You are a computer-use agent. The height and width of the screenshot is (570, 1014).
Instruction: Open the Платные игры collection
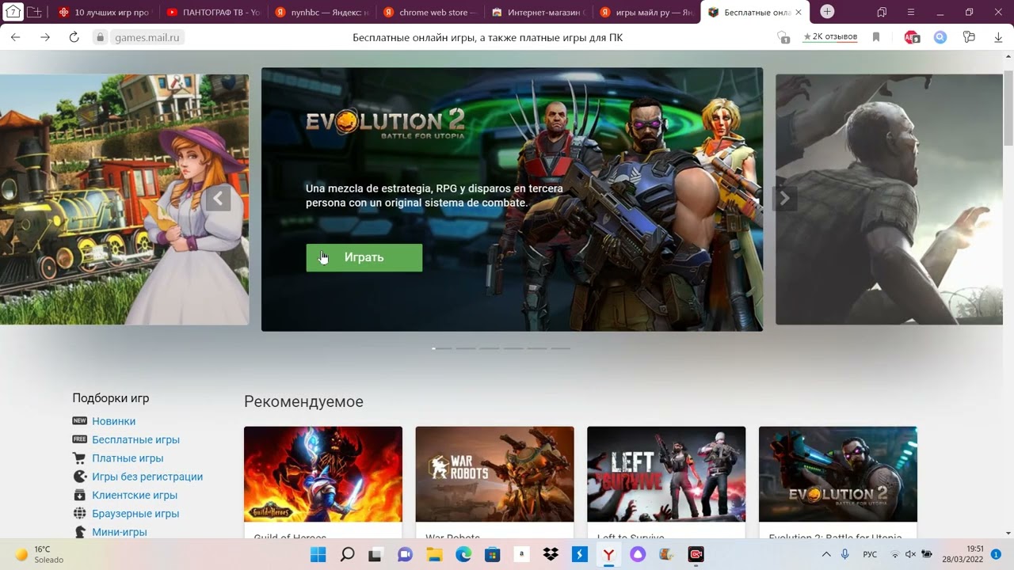[x=128, y=458]
